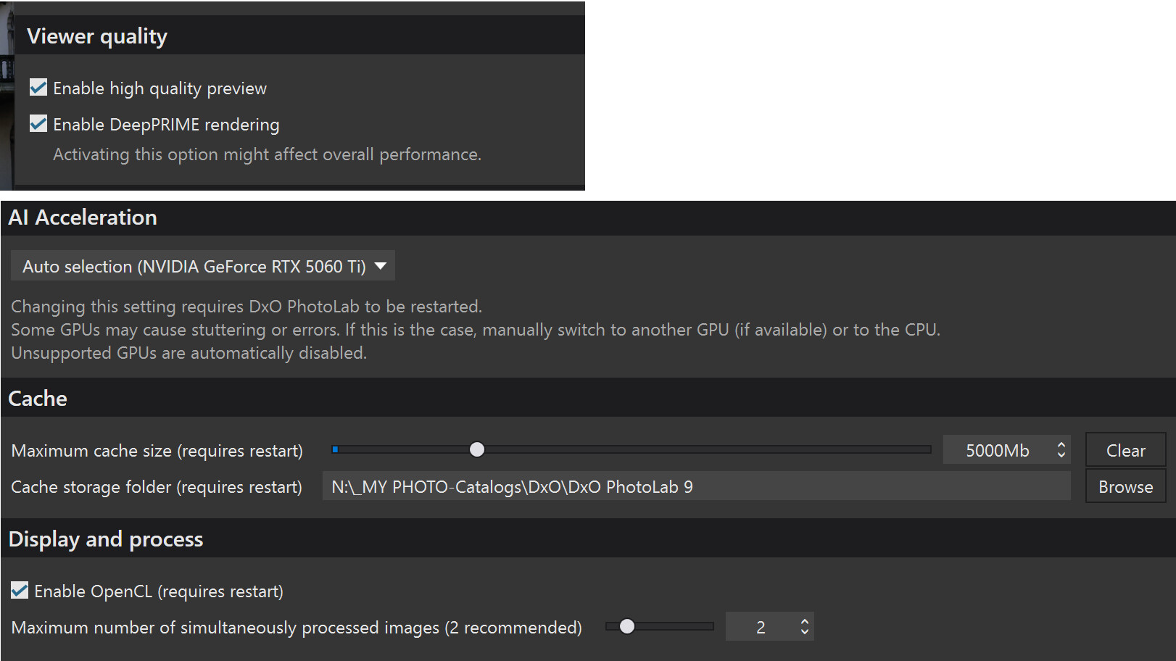
Task: Uncheck Enable DeepPRIME rendering
Action: [38, 124]
